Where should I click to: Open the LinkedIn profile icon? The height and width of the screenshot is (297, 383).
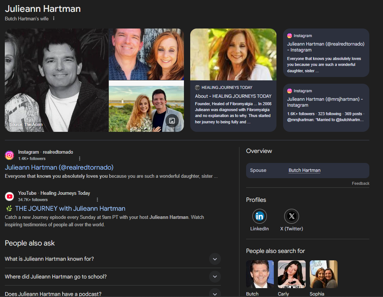[x=259, y=216]
